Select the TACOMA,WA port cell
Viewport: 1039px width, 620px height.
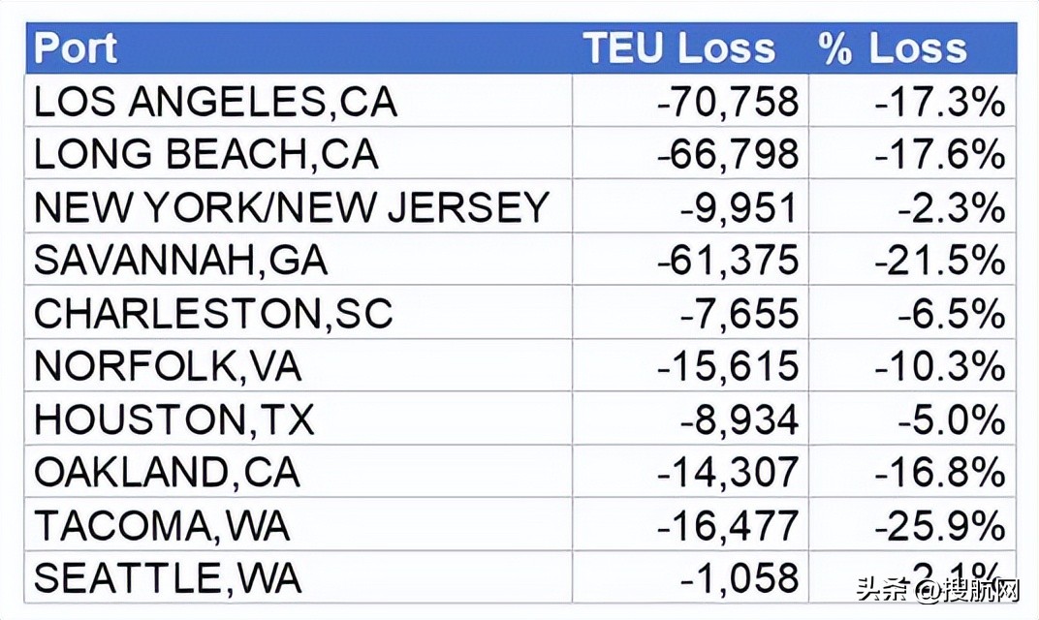click(162, 526)
